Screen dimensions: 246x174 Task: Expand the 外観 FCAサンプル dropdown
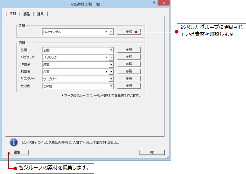[111, 32]
